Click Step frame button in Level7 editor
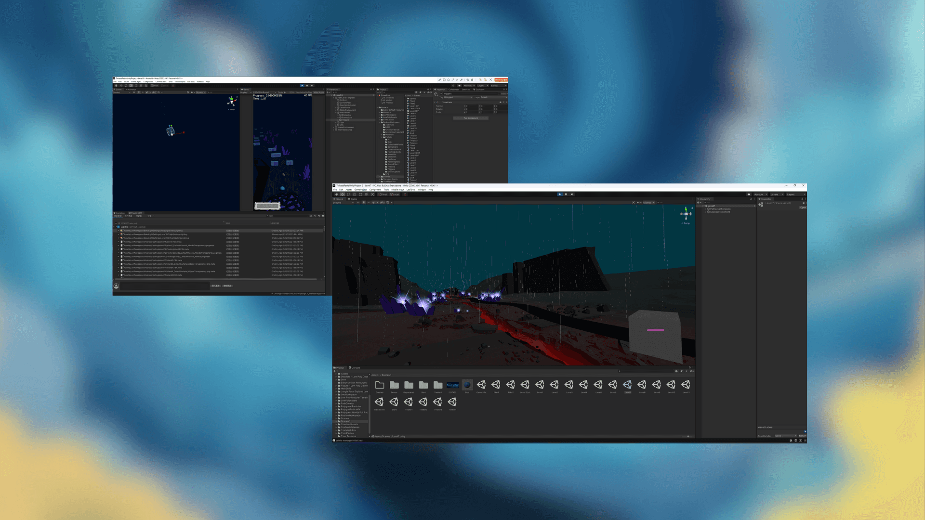925x520 pixels. (572, 195)
